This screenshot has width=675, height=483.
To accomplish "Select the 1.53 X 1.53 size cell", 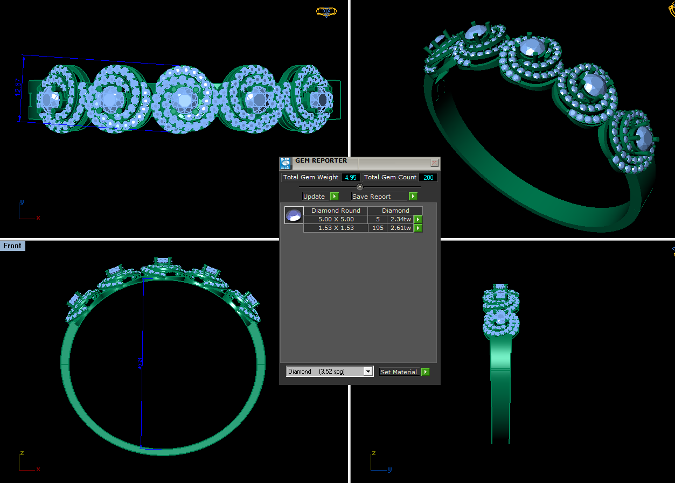I will tap(336, 228).
